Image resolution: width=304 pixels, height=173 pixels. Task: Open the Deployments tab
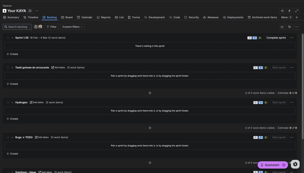[233, 17]
